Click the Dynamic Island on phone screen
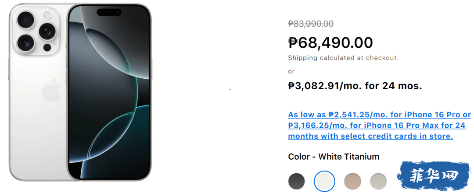 click(x=109, y=12)
